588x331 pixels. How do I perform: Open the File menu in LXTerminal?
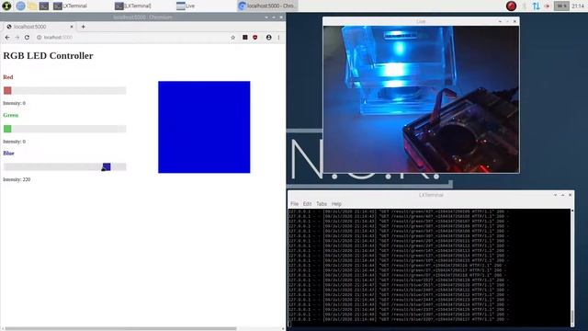coord(294,204)
